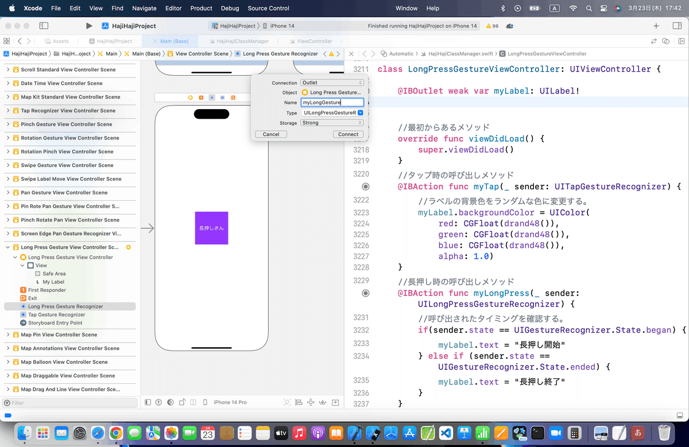This screenshot has width=689, height=447.
Task: Open the Editor menu
Action: pos(173,8)
